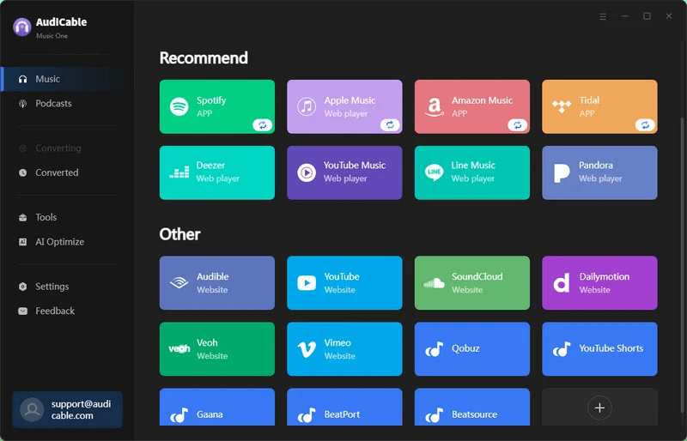Open the Veoh website source
This screenshot has height=441, width=687.
(x=217, y=349)
